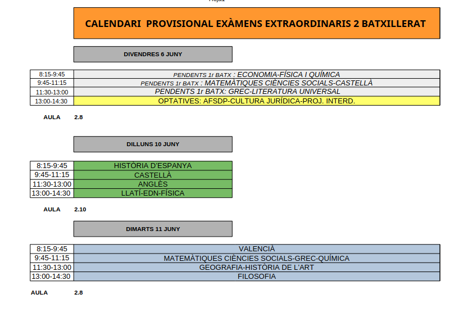
Task: Click the GEOGRAFIA-HISTÒRIA DE L'ART row
Action: click(256, 268)
